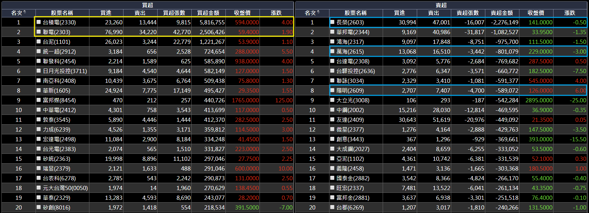589x213 pixels.
Task: Check the box next to 鴻海(2317)
Action: tap(333, 41)
